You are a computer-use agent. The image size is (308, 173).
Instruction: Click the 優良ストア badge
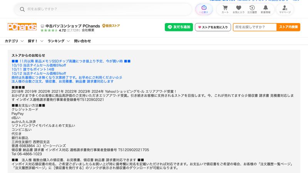(111, 26)
